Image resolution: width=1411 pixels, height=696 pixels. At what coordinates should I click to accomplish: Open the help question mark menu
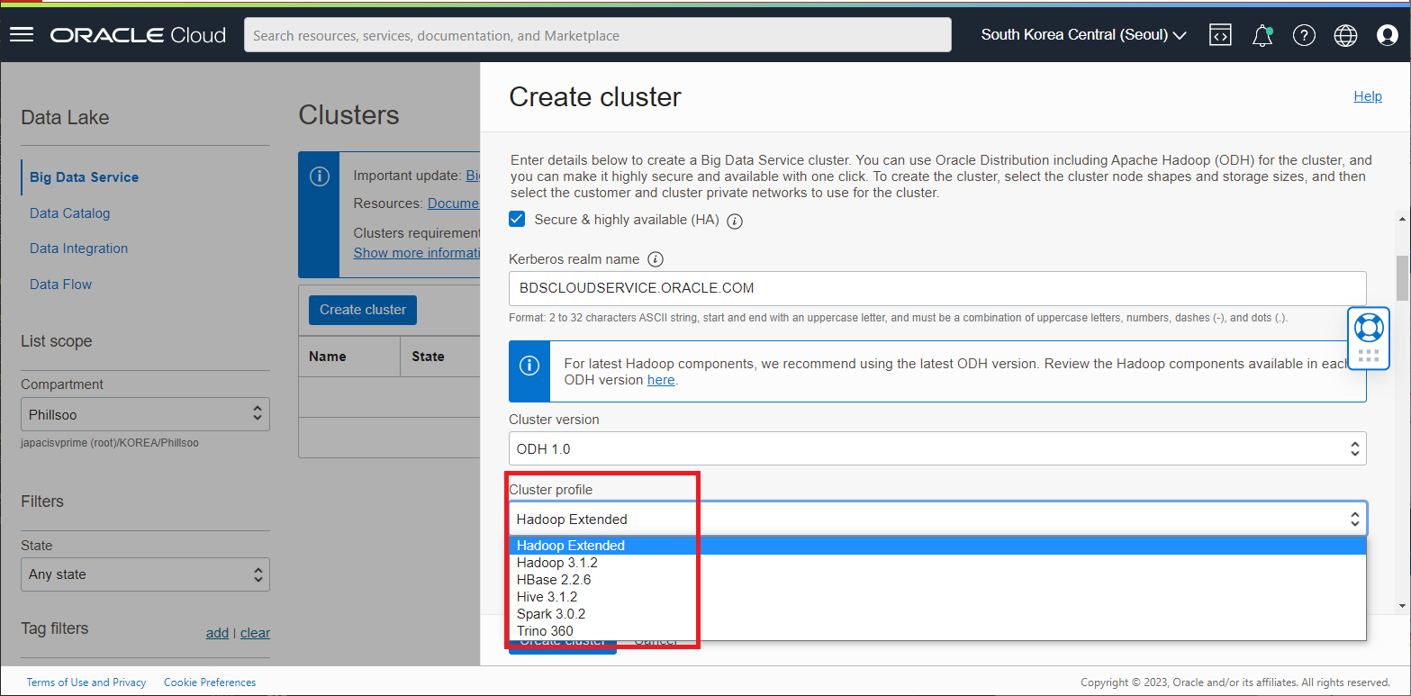pyautogui.click(x=1304, y=35)
